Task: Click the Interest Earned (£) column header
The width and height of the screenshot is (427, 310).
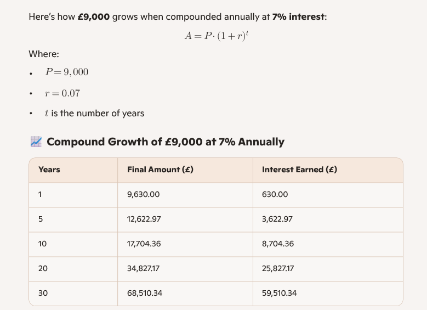Action: pos(299,170)
